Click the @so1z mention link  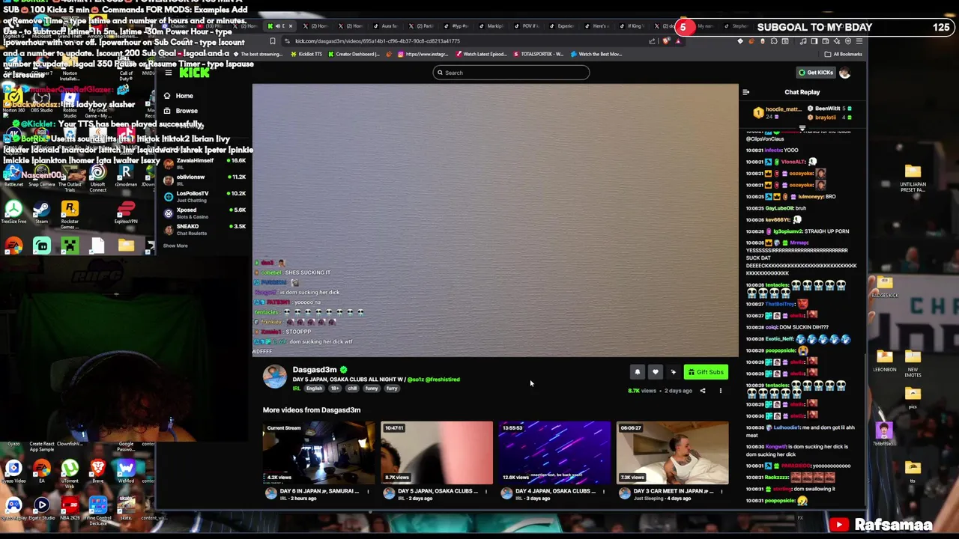415,380
